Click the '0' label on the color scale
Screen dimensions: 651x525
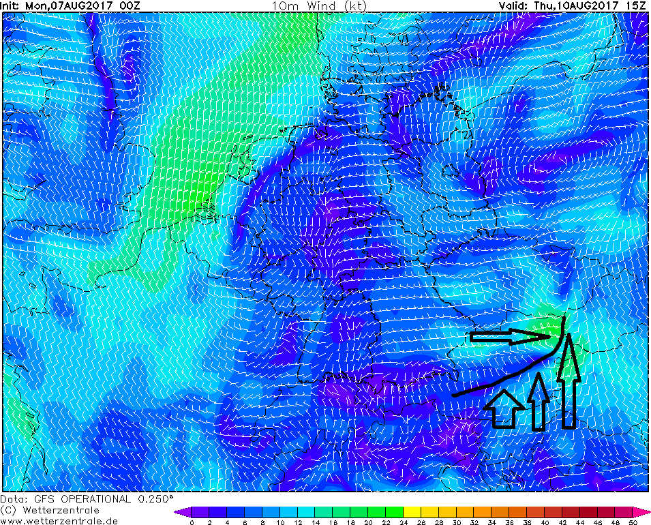pyautogui.click(x=192, y=522)
